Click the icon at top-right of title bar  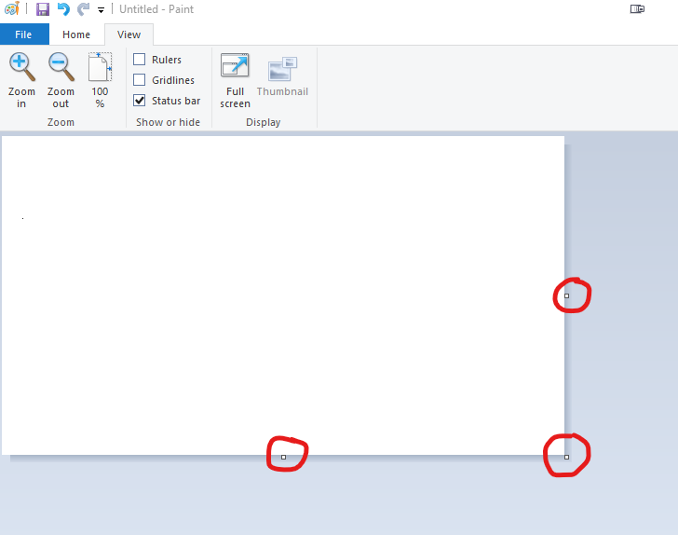click(637, 9)
